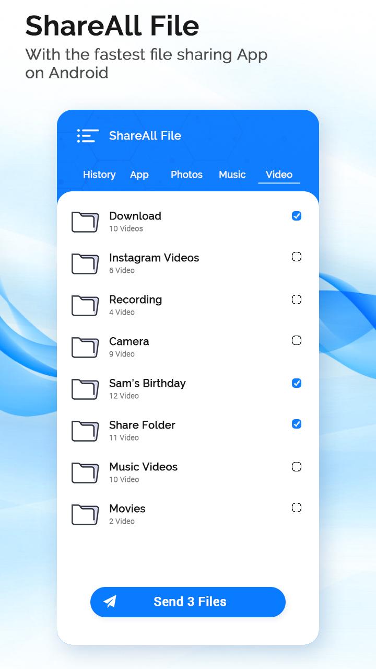The width and height of the screenshot is (376, 669).
Task: Click the '10 Videos' count under Download
Action: coord(126,228)
